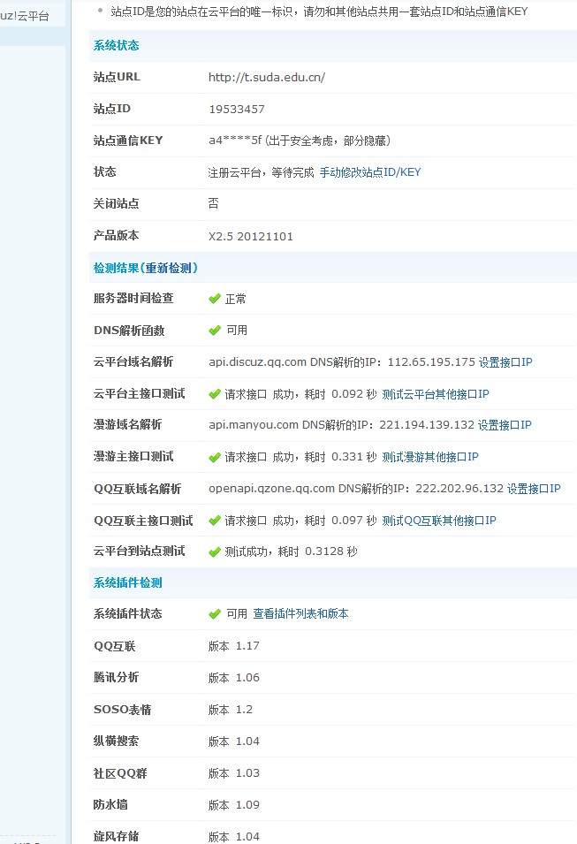577x844 pixels.
Task: Click the IP address 221.194.139.132
Action: 427,425
